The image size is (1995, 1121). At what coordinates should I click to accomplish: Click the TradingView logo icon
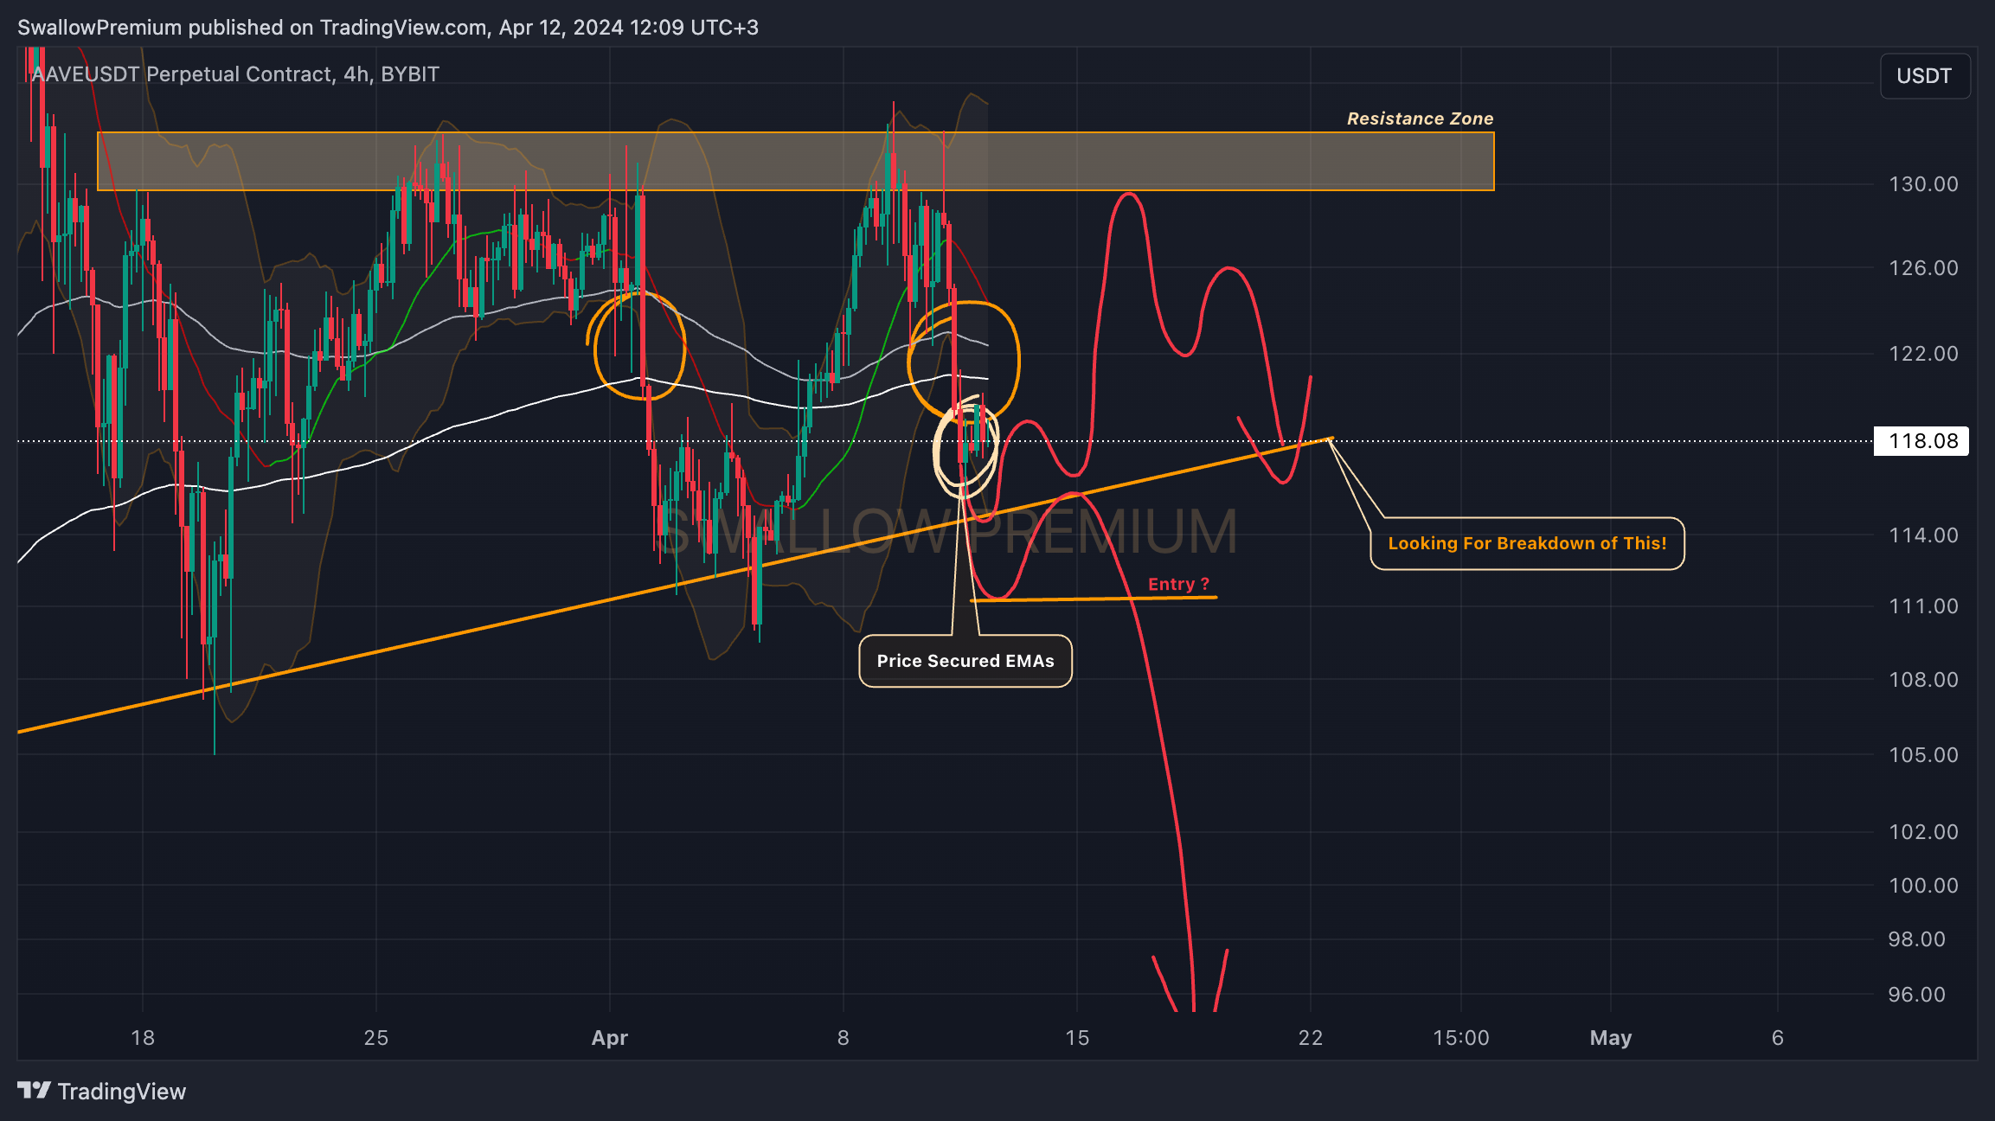[35, 1091]
